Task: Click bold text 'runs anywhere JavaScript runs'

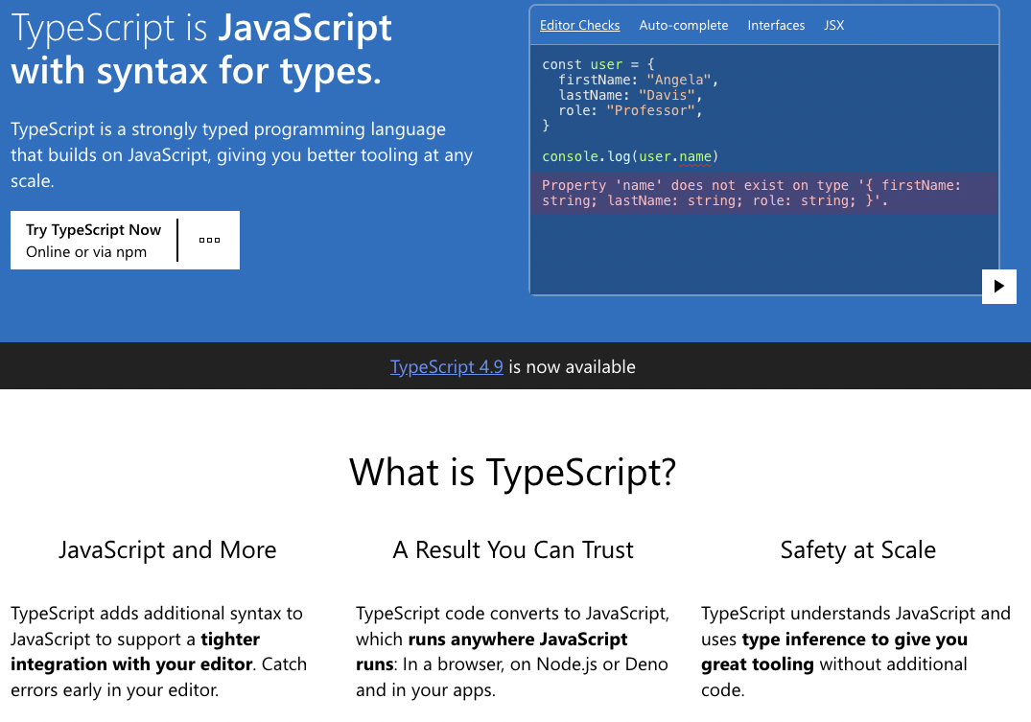Action: (x=492, y=652)
